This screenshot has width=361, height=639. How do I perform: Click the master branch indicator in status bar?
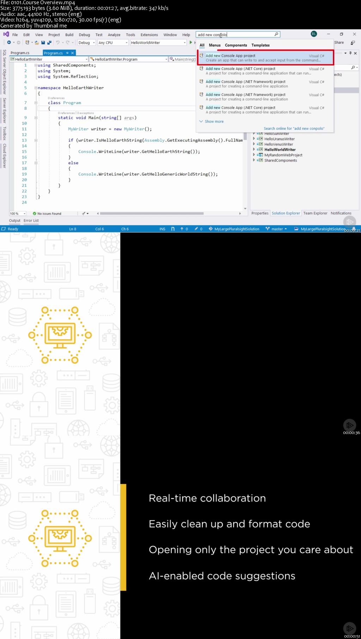[x=276, y=229]
